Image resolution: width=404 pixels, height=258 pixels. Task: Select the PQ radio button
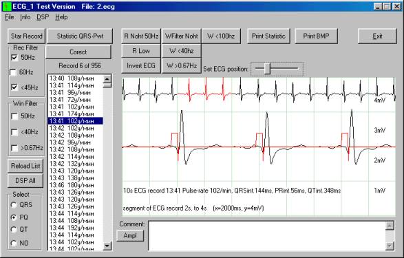(x=14, y=217)
